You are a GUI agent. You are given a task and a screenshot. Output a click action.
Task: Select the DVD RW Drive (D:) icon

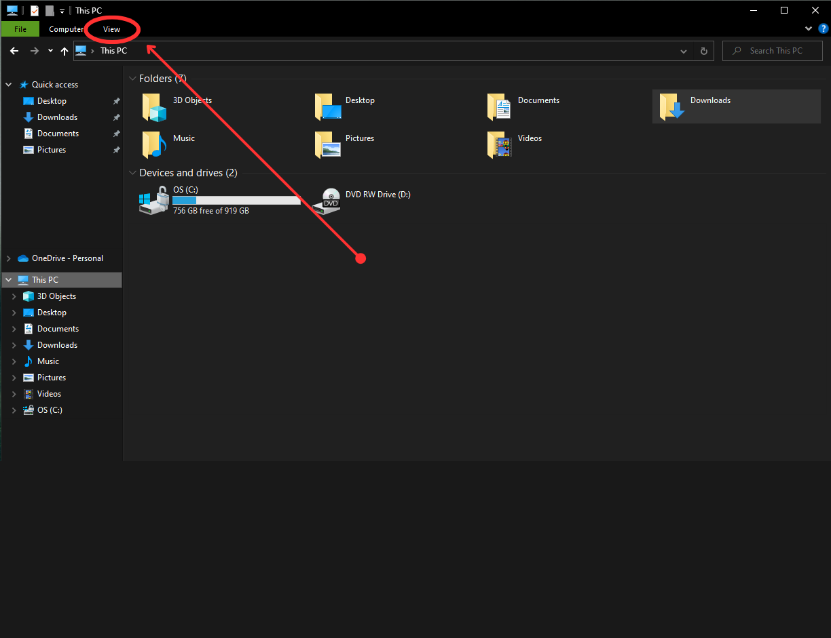330,201
